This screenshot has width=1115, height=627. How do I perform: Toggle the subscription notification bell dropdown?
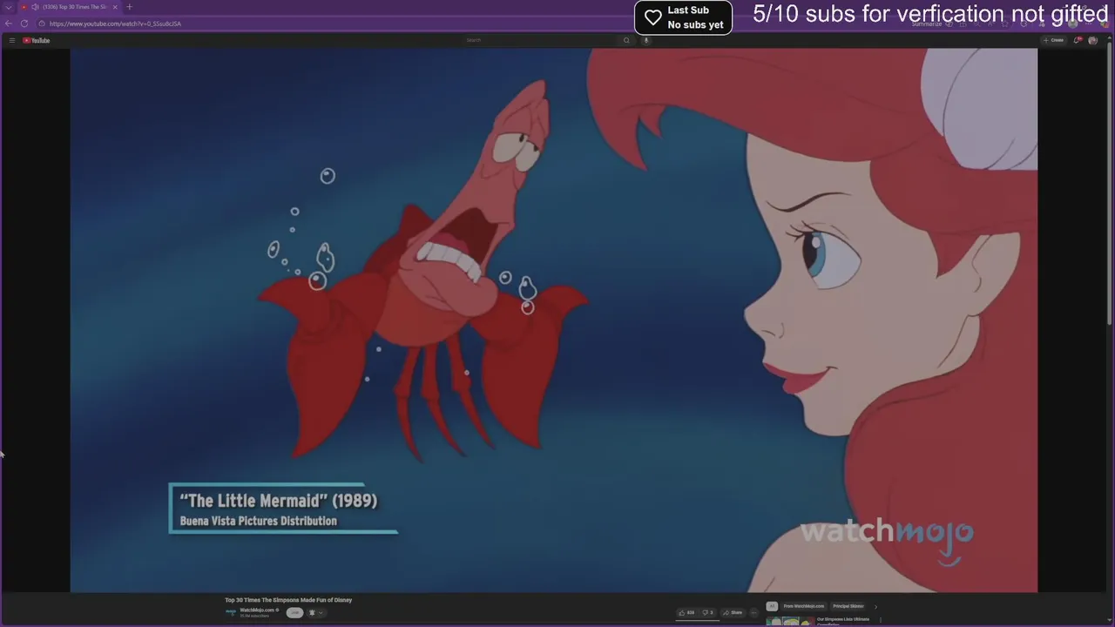tap(315, 612)
